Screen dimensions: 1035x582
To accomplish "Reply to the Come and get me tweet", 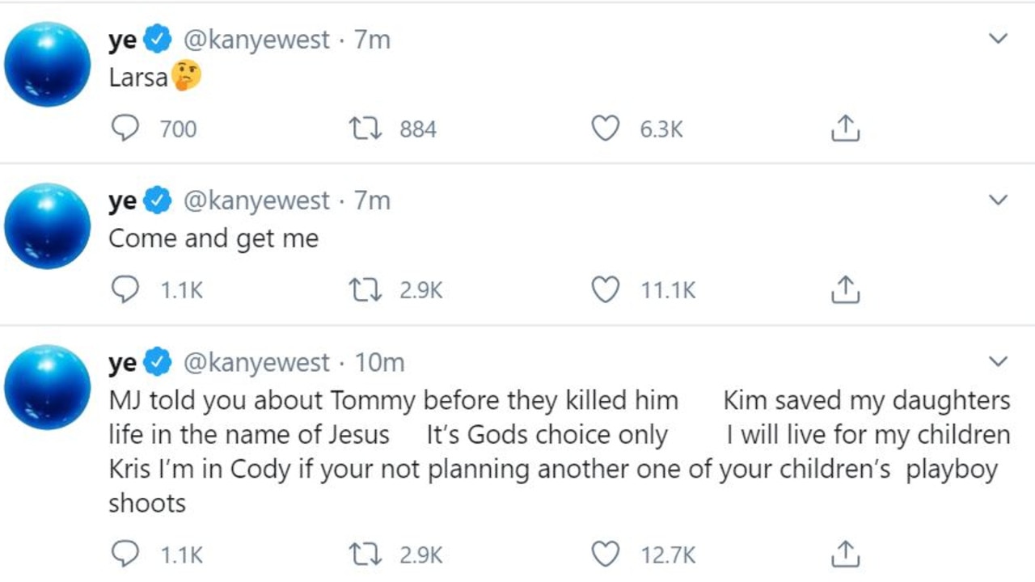I will tap(124, 290).
